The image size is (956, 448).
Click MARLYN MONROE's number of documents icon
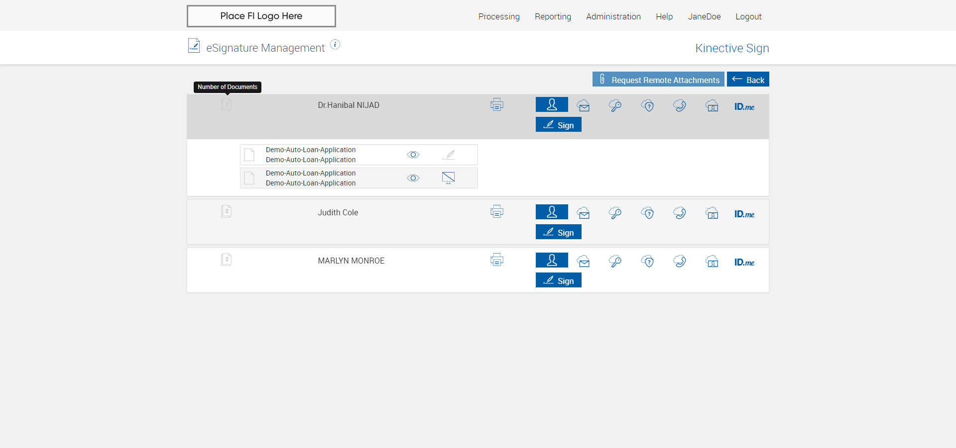pos(227,260)
